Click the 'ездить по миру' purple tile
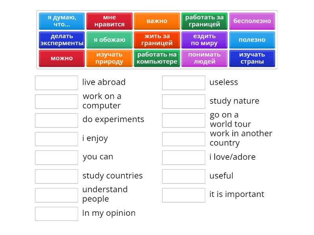This screenshot has height=235, width=314. click(x=204, y=40)
